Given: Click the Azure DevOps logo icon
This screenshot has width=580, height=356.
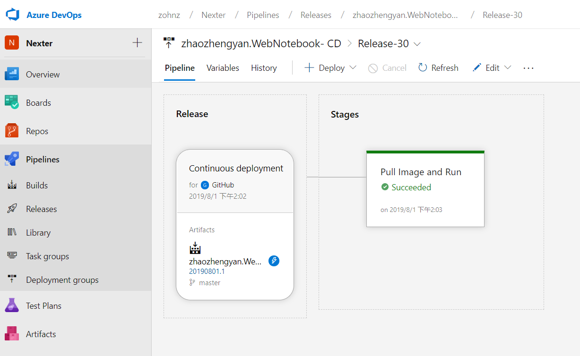Looking at the screenshot, I should click(12, 15).
